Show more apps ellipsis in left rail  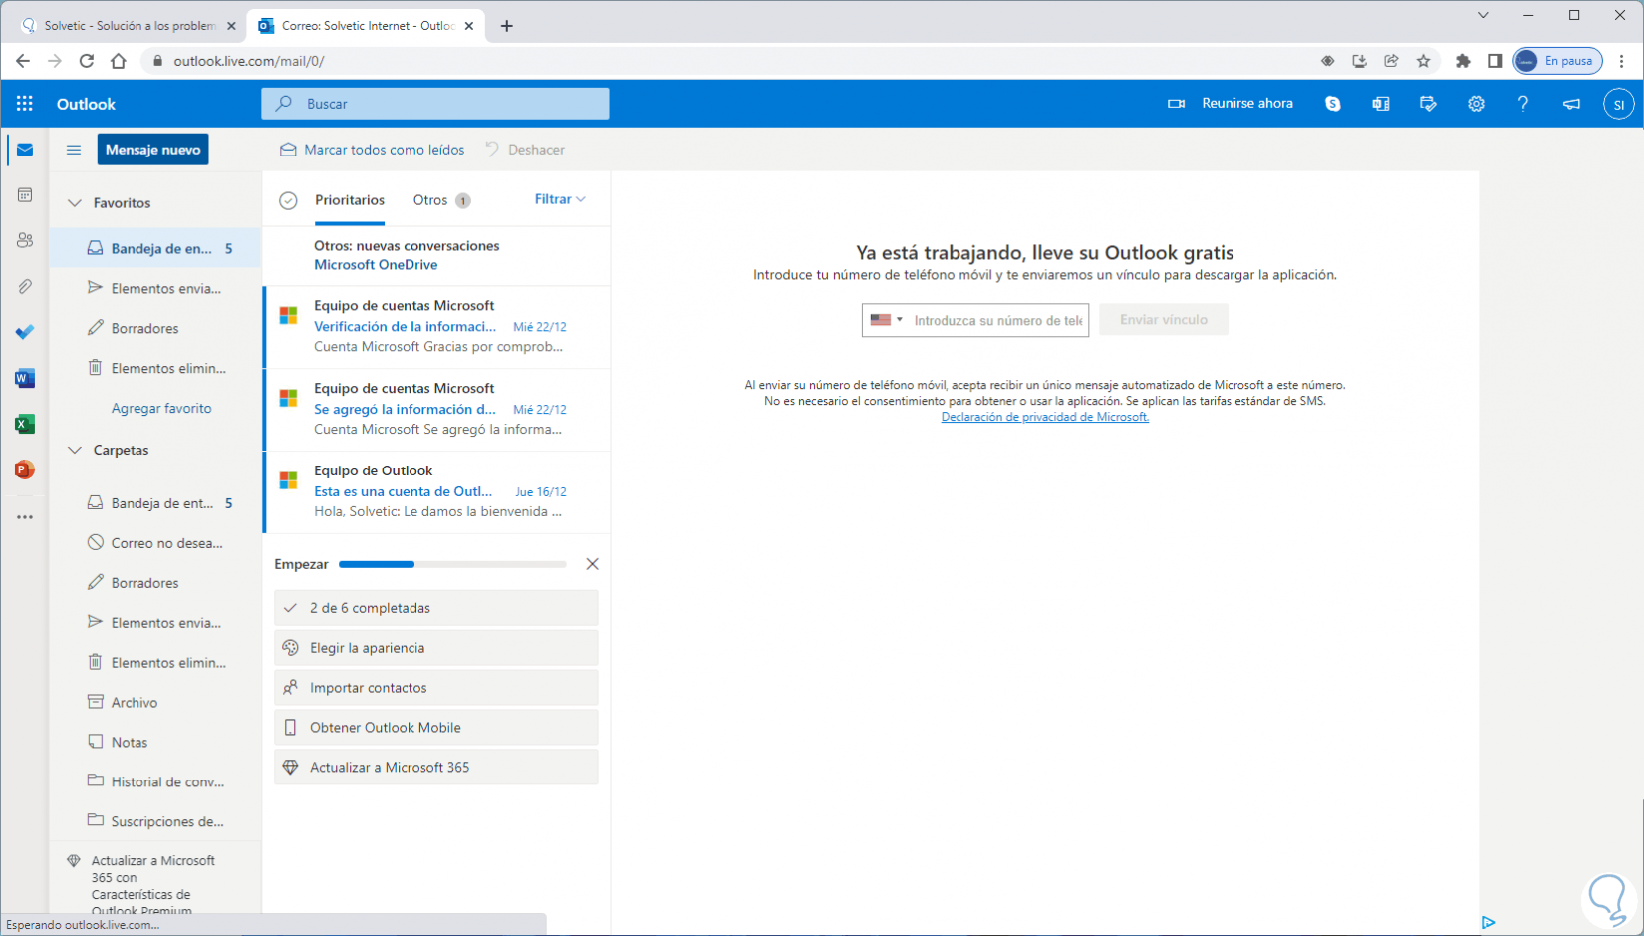coord(25,517)
